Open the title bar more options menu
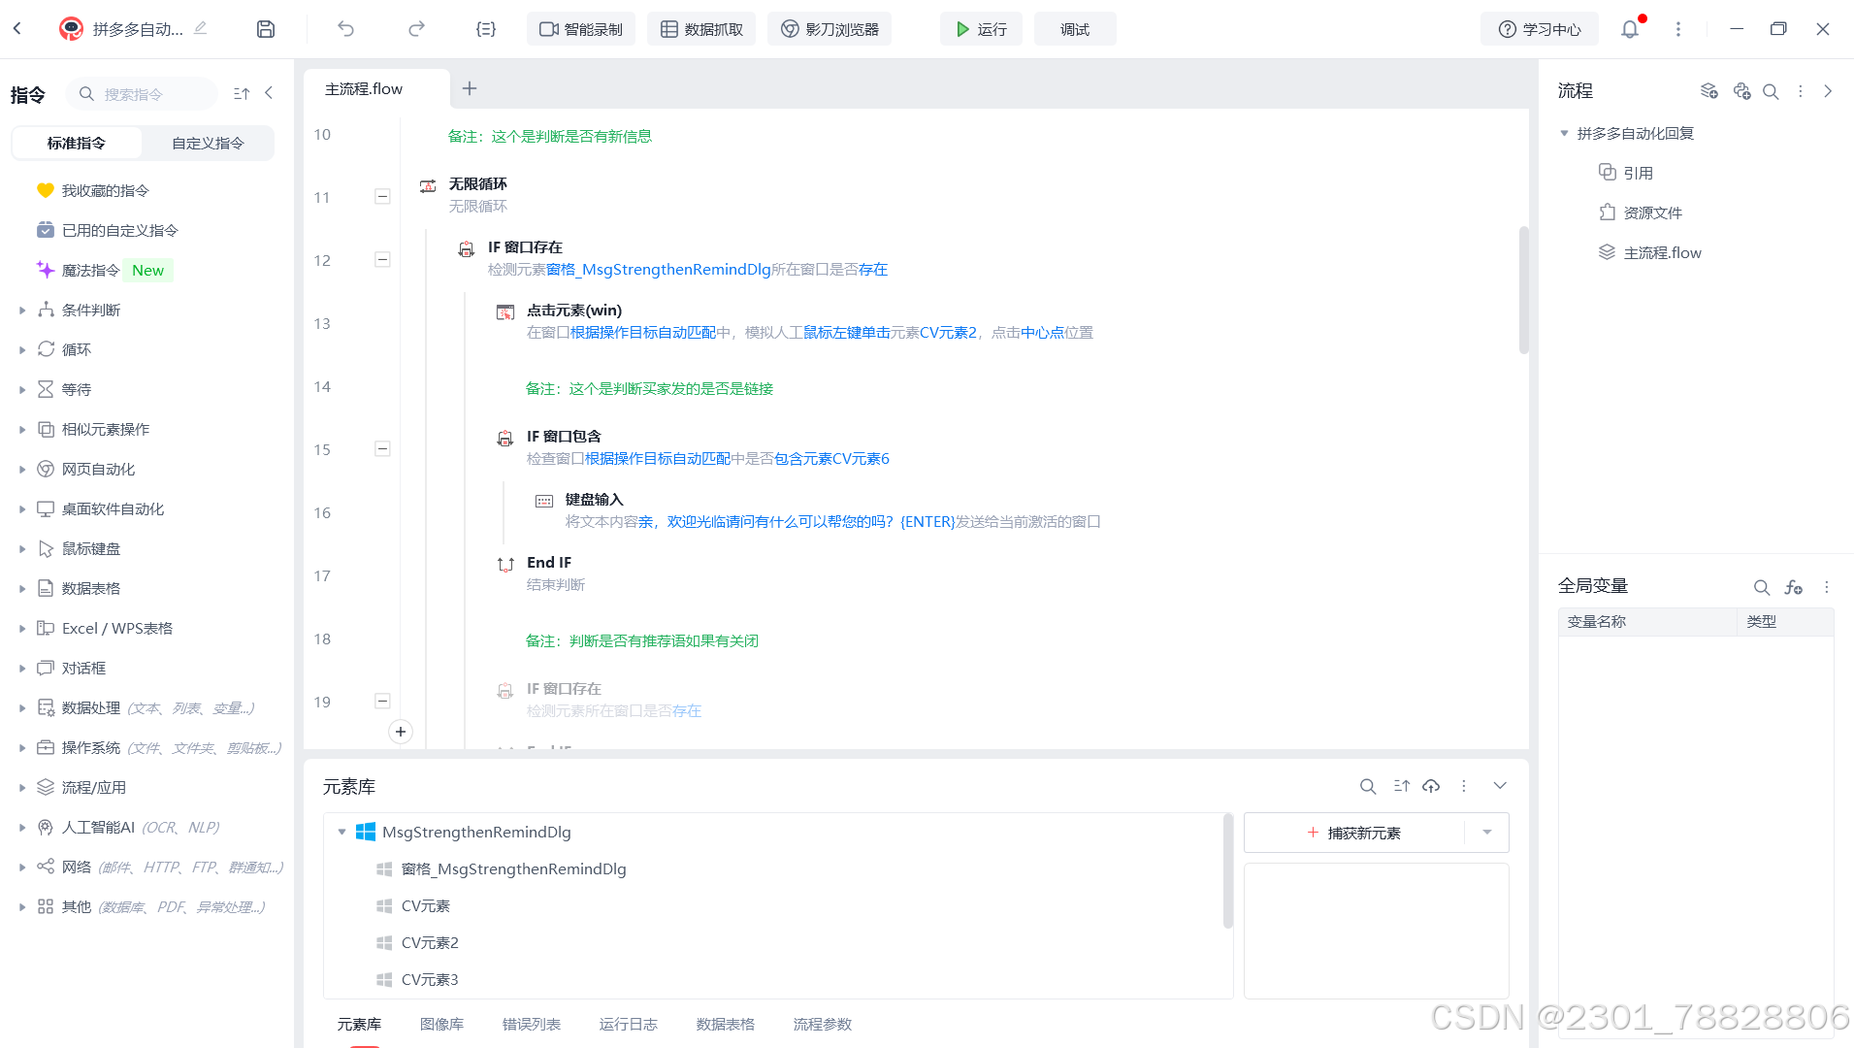 click(1678, 29)
